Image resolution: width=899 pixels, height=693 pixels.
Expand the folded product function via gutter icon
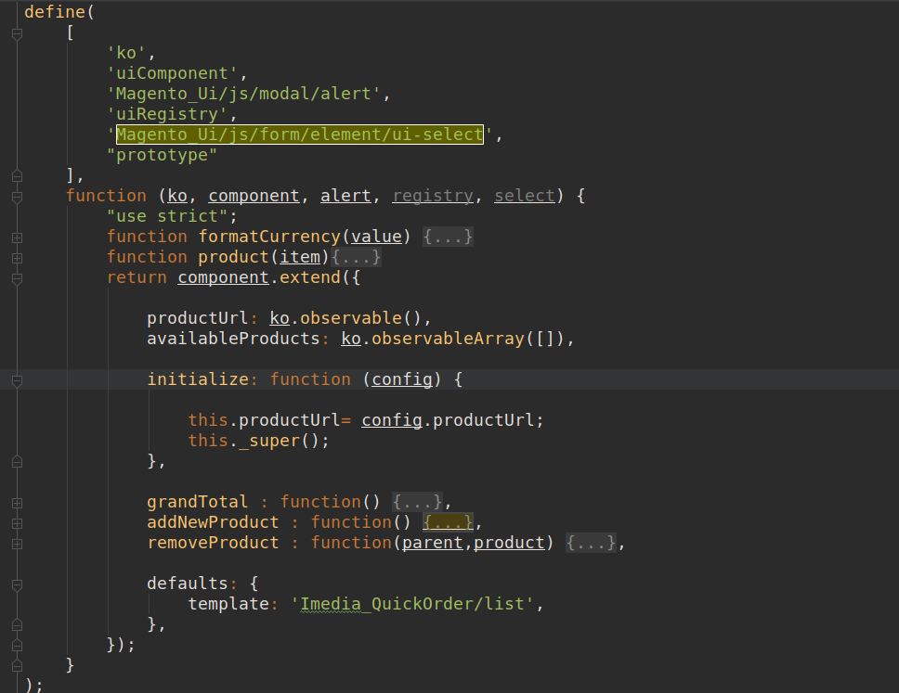pyautogui.click(x=17, y=258)
